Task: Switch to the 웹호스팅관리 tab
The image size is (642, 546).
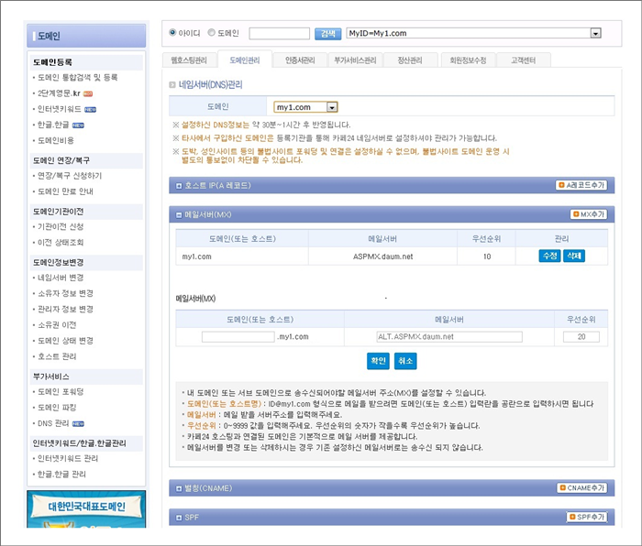Action: pos(190,60)
